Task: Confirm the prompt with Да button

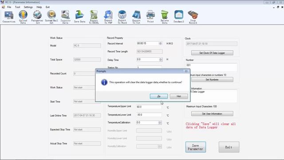Action: point(159,96)
